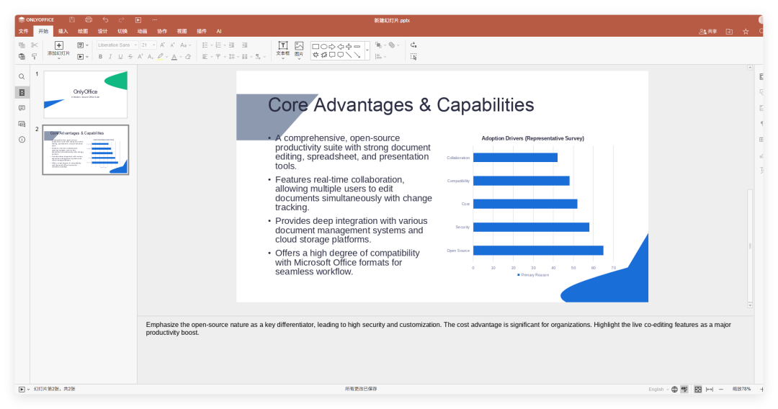Apply subscript formatting

point(151,56)
